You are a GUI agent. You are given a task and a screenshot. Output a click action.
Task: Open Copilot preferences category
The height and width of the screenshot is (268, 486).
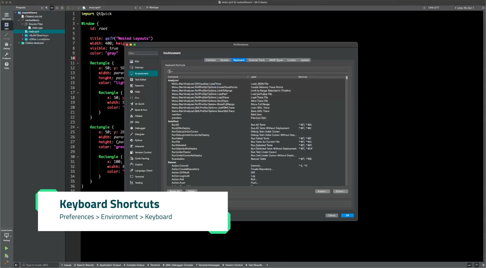139,165
